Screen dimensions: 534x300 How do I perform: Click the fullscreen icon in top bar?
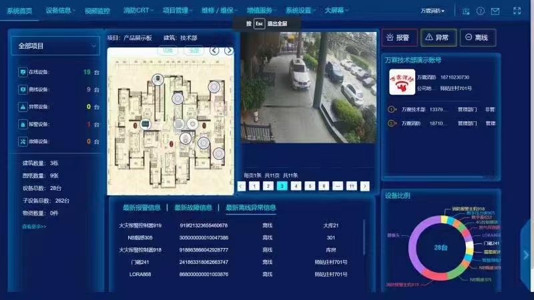tap(517, 11)
